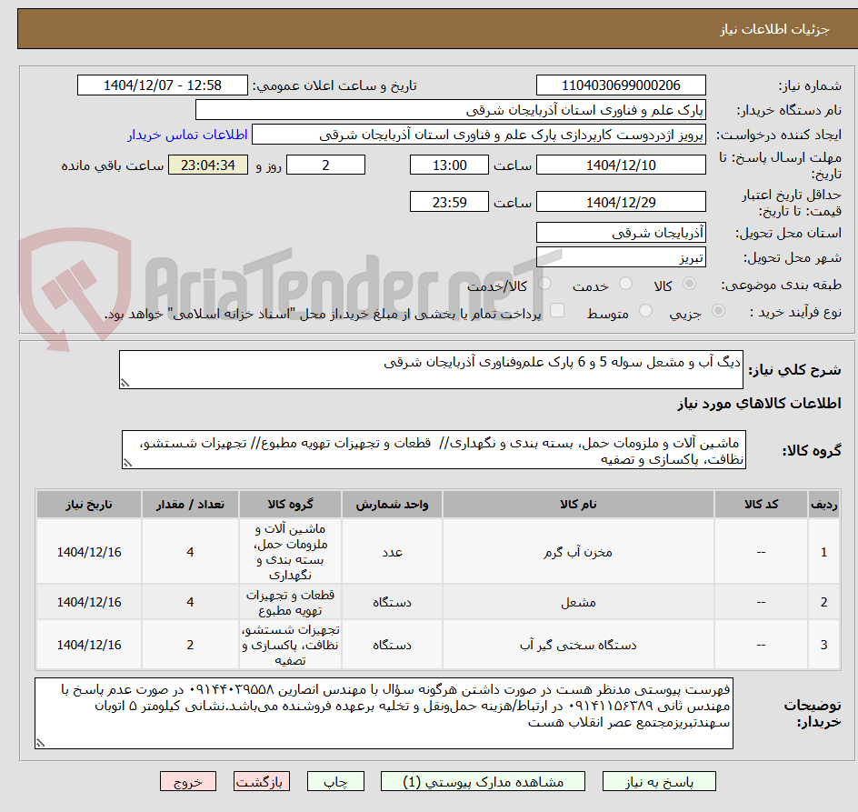Click the مشعل item name cell
This screenshot has height=812, width=858.
578,602
